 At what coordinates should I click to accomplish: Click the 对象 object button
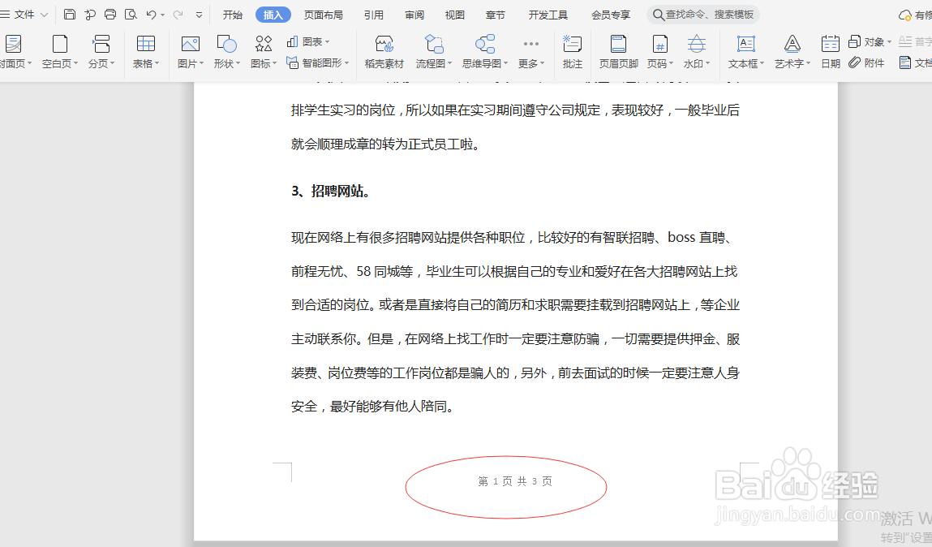(x=870, y=41)
